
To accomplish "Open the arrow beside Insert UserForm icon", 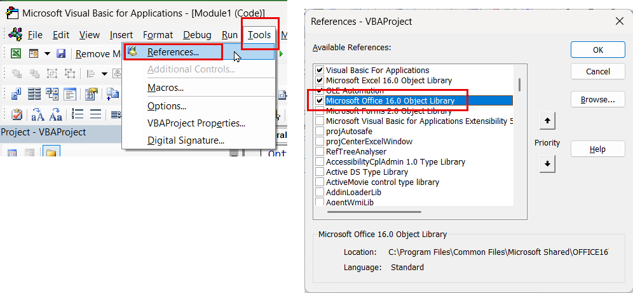I will point(47,53).
